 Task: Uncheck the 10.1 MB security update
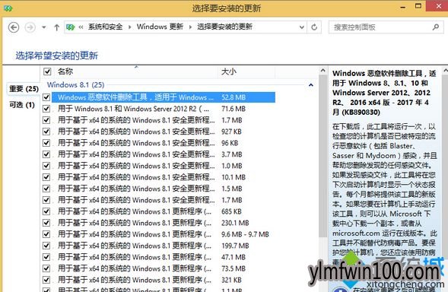point(46,177)
